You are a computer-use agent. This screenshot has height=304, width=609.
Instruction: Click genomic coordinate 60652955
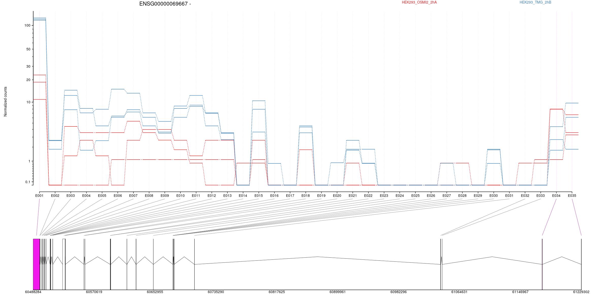click(x=155, y=292)
